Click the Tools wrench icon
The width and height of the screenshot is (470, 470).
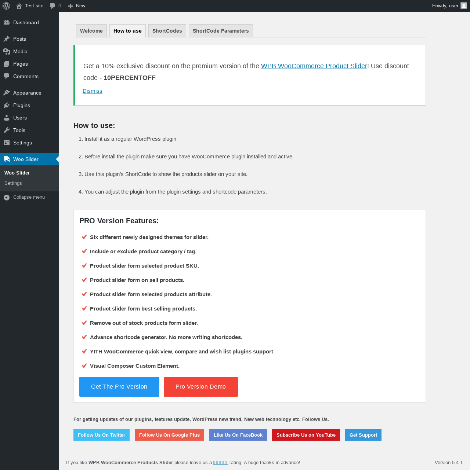pos(7,130)
